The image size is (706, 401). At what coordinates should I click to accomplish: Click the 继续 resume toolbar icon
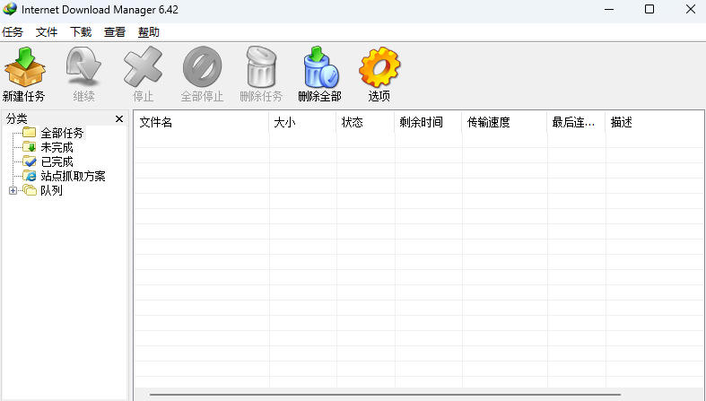(x=83, y=66)
